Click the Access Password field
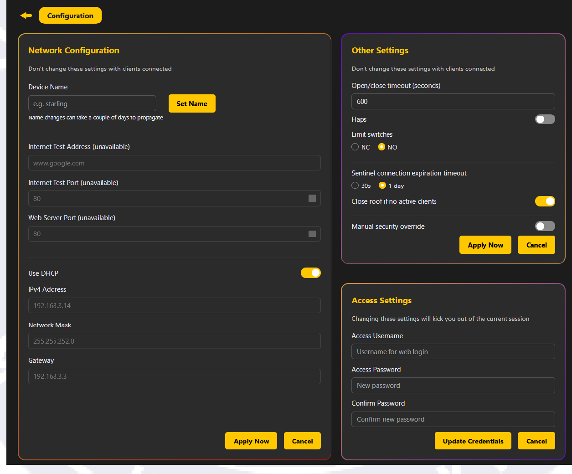 pyautogui.click(x=453, y=385)
